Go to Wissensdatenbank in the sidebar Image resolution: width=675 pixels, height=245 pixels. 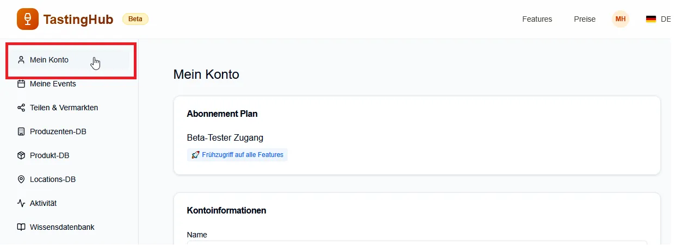62,227
